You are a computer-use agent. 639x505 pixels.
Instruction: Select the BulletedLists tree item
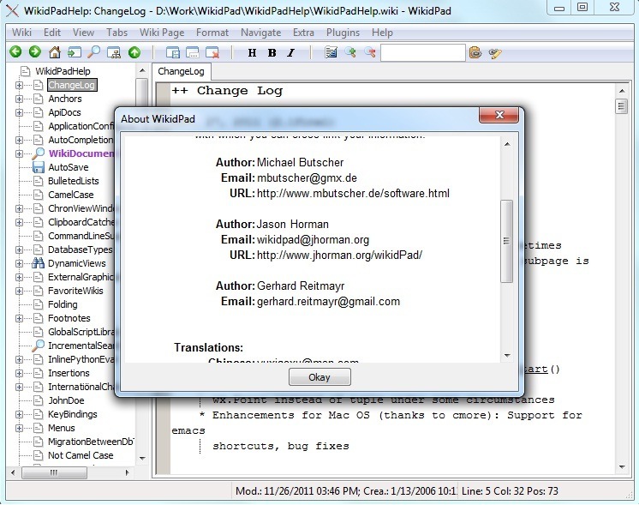click(x=74, y=181)
